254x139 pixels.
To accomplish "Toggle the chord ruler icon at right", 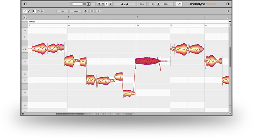I will pos(230,25).
